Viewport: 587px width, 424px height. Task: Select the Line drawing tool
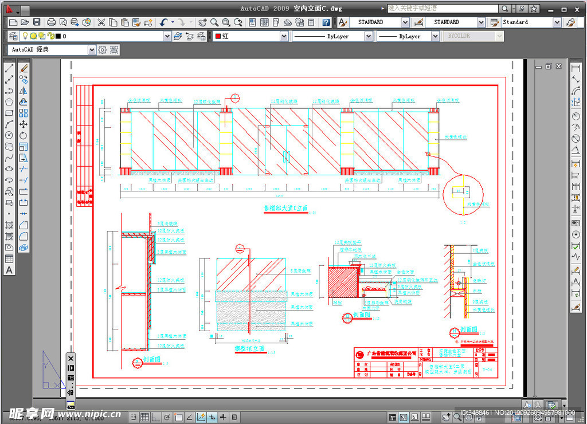9,69
